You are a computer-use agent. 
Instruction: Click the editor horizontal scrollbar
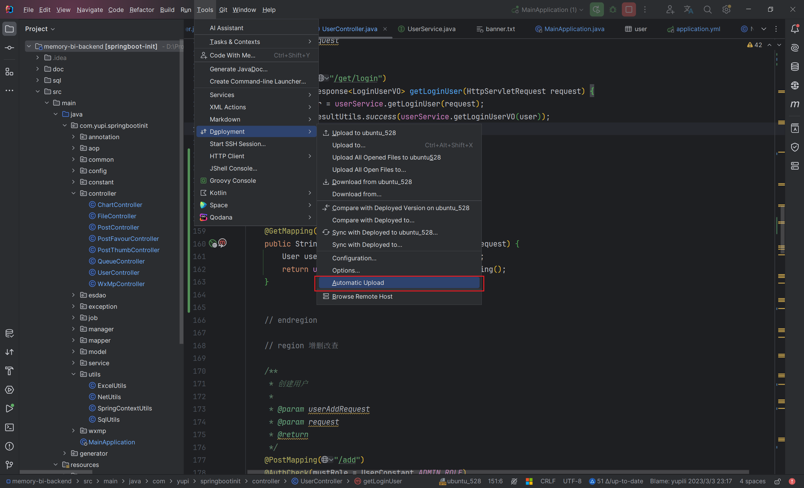click(x=497, y=472)
